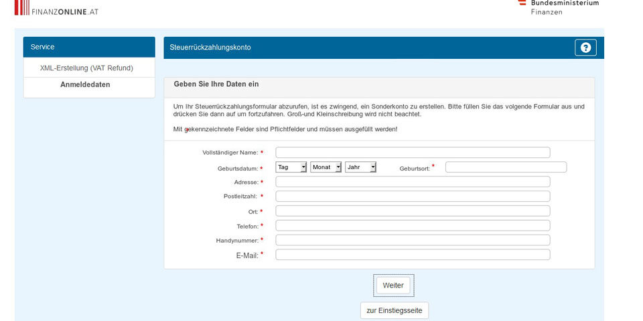
Task: Focus the Geburtsort input field
Action: 506,167
